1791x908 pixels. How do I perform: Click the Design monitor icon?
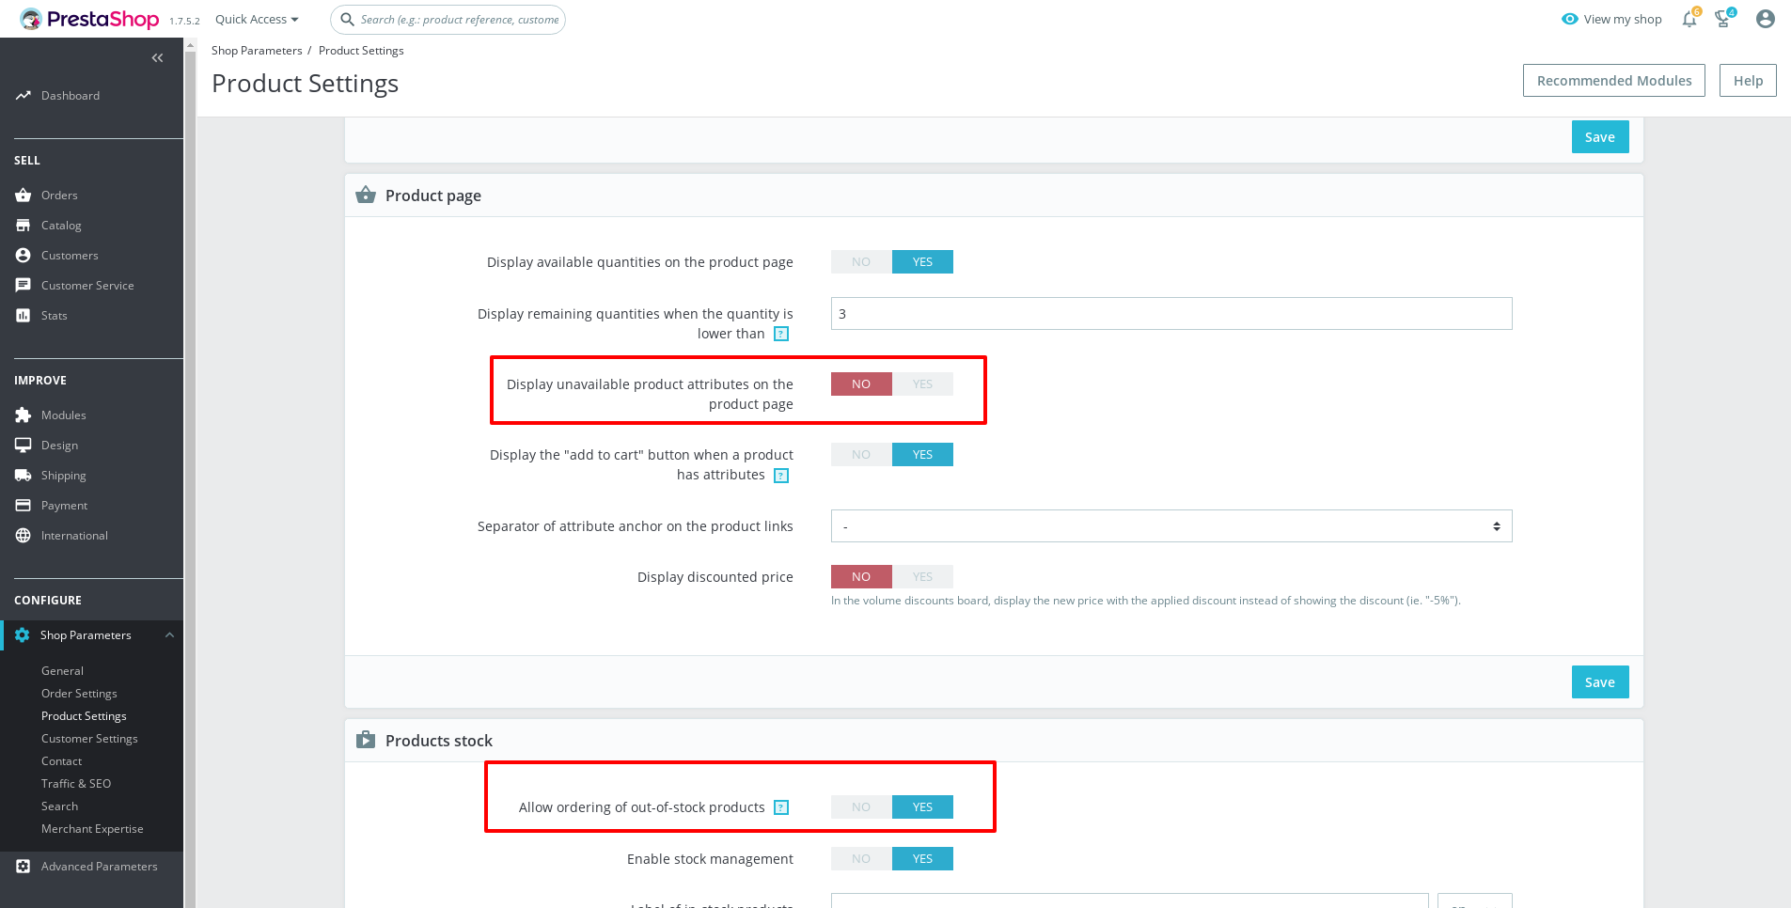coord(24,446)
